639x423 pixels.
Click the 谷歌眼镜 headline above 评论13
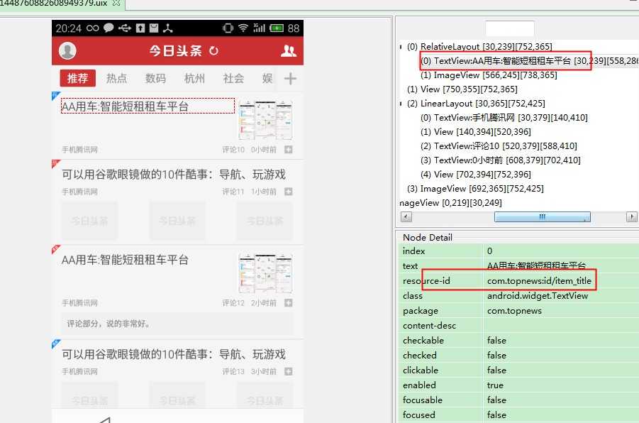174,354
